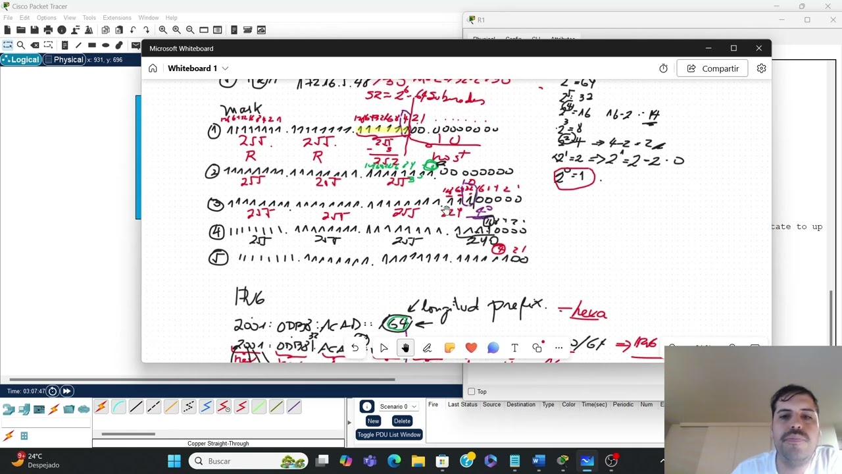The width and height of the screenshot is (842, 474).
Task: Fast forward the Packet Tracer time
Action: (x=66, y=391)
